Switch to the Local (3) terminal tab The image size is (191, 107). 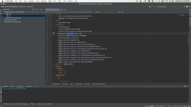(29, 86)
